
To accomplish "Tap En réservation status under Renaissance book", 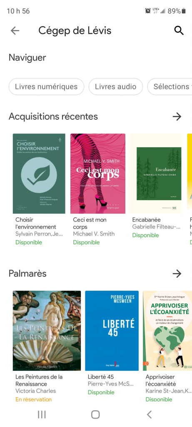I will 33,399.
